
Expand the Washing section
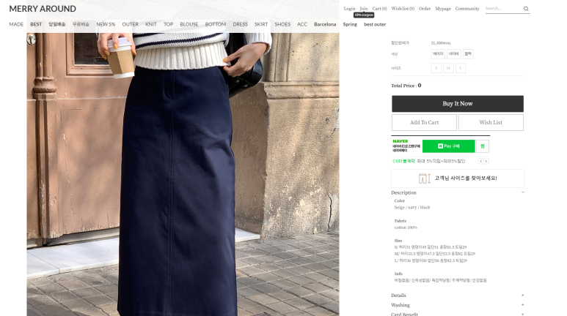click(522, 305)
